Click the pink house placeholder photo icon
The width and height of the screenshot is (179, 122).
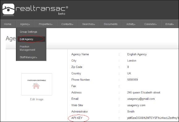point(36,86)
